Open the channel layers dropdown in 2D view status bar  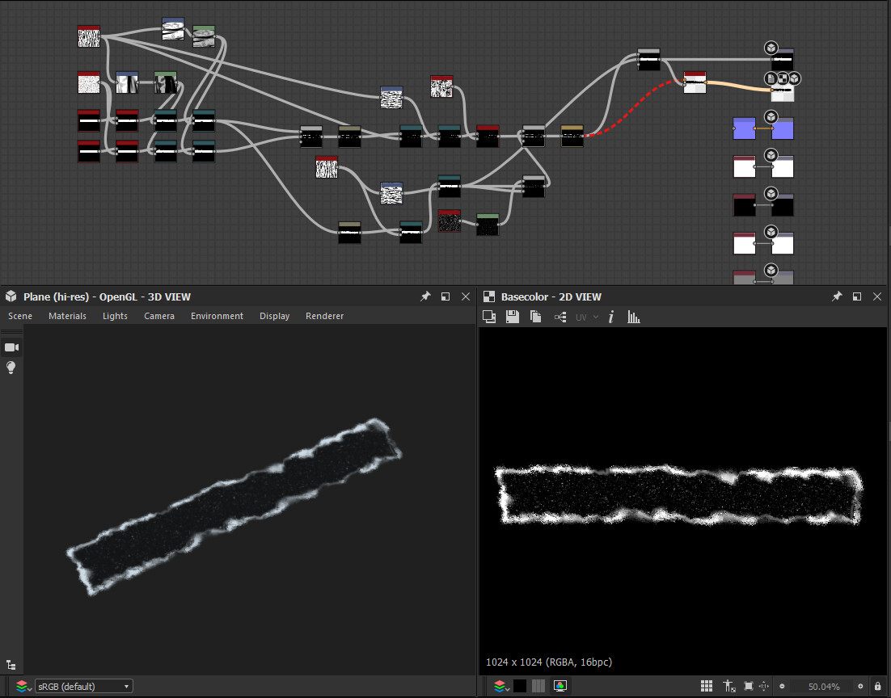click(x=501, y=686)
